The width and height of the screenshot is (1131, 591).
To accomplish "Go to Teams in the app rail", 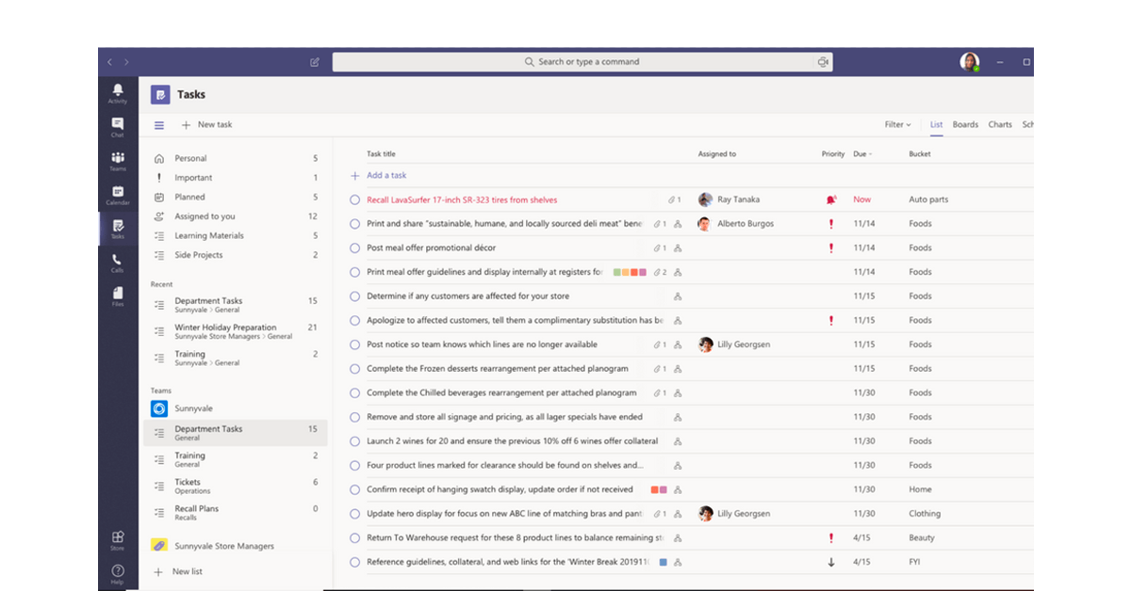I will 118,161.
